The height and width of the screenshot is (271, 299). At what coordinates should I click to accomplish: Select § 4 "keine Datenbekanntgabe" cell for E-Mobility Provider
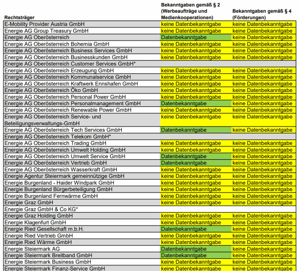click(x=264, y=24)
